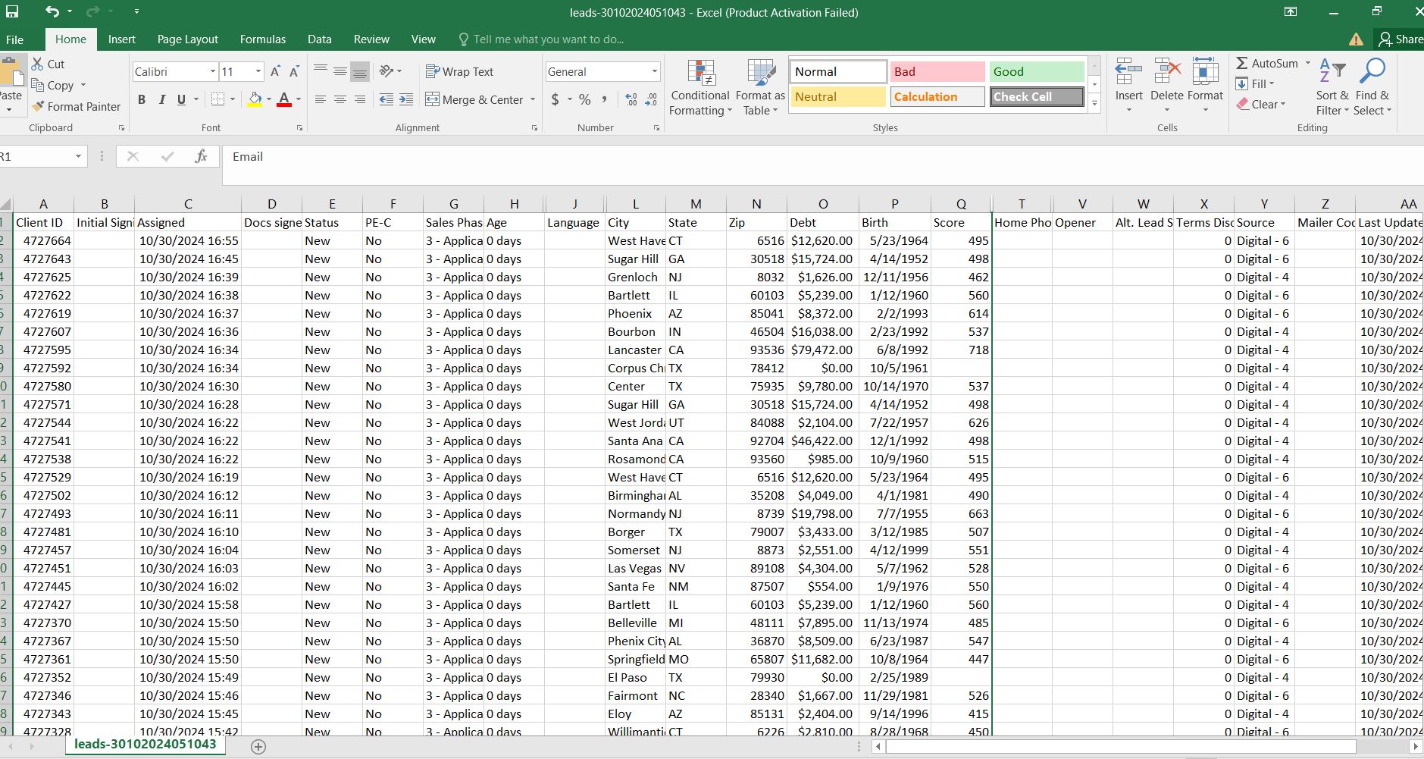Viewport: 1424px width, 759px height.
Task: Open the Font dialog box launcher
Action: (x=299, y=128)
